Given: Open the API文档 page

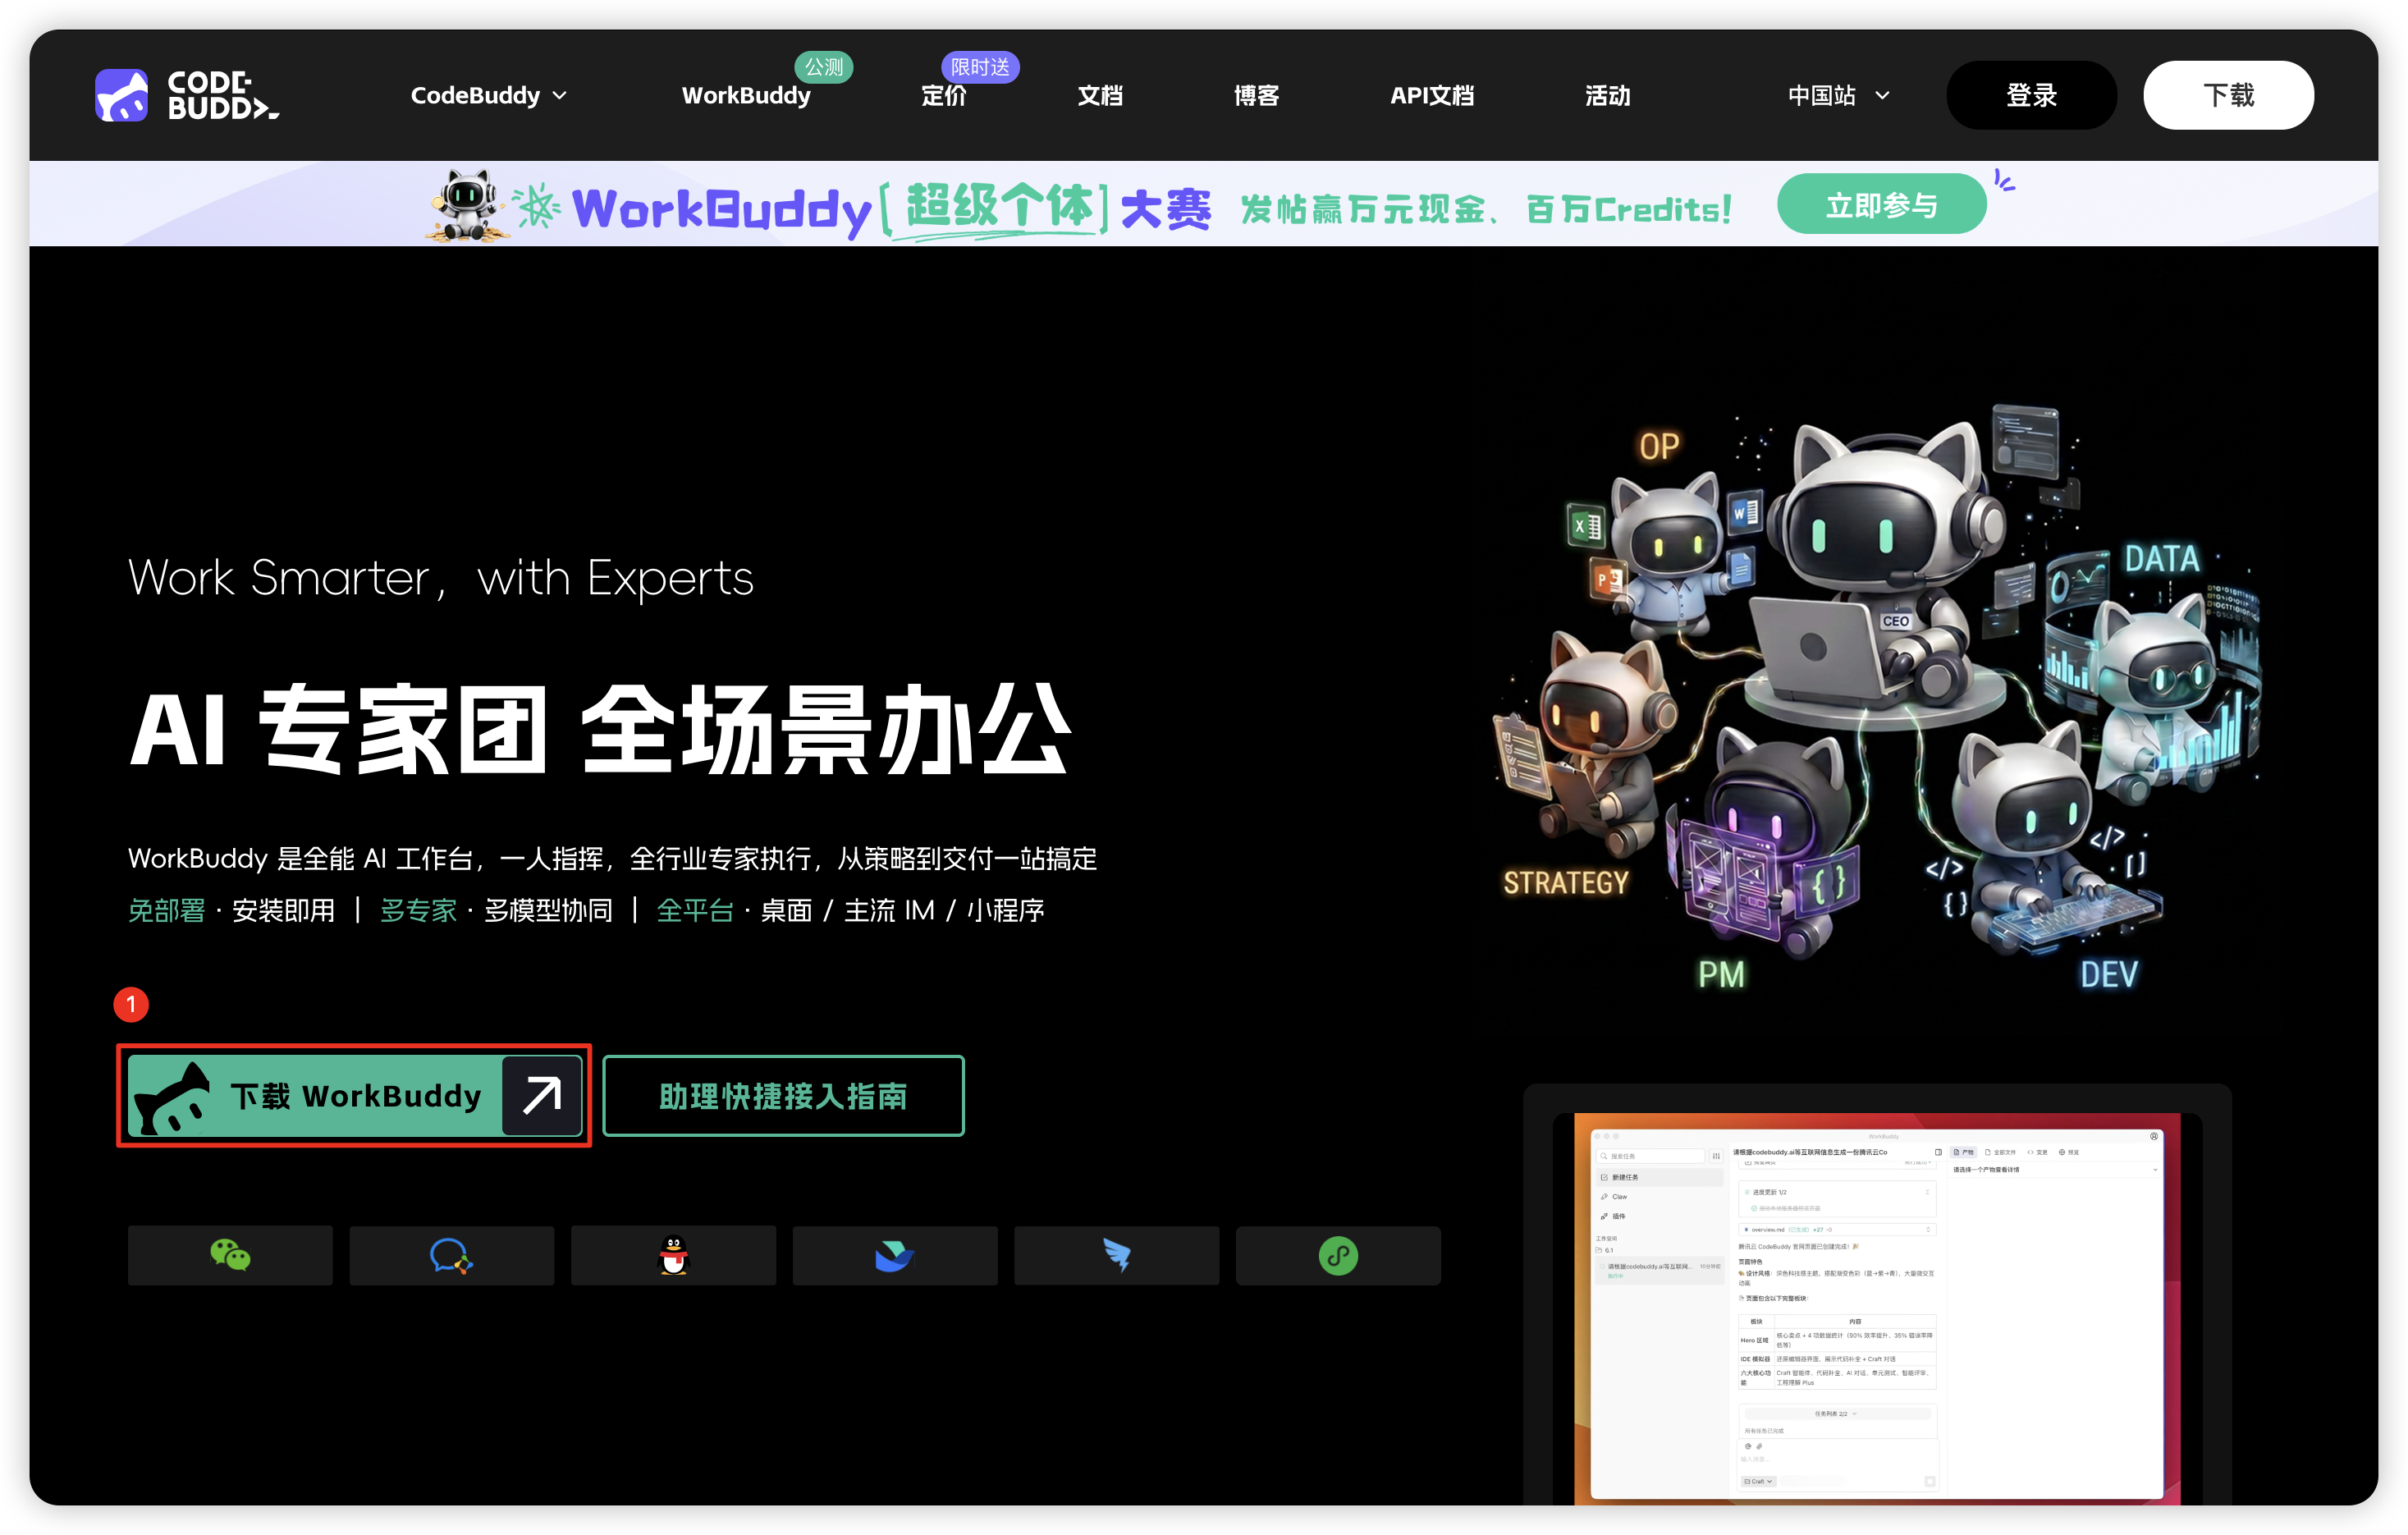Looking at the screenshot, I should click(x=1432, y=95).
